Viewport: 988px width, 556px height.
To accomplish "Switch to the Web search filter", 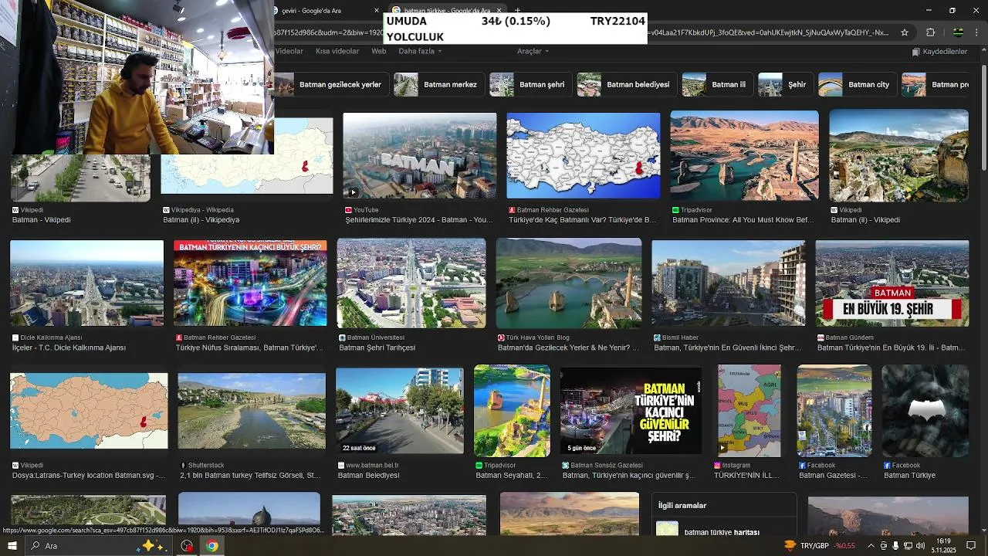I will [379, 52].
